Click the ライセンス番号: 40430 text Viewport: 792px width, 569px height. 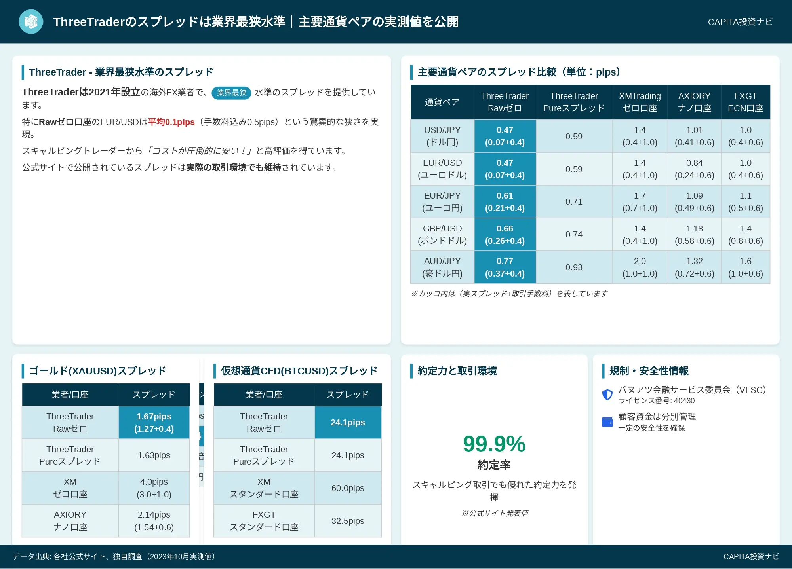click(657, 400)
